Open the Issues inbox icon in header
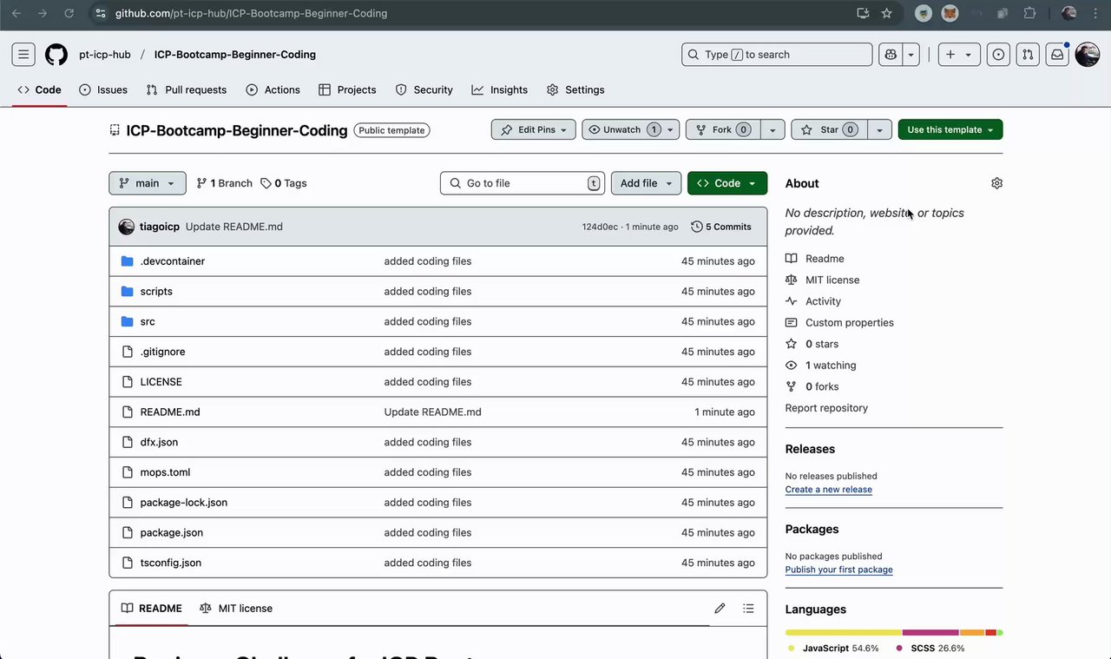1111x659 pixels. pyautogui.click(x=998, y=55)
